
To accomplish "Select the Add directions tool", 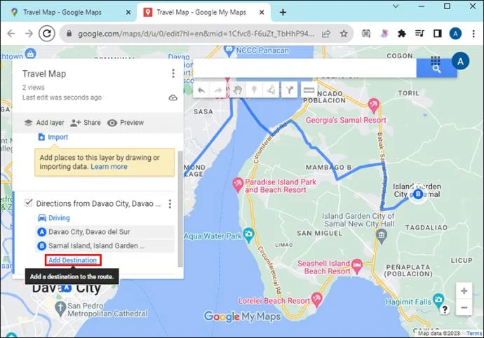I will [x=289, y=90].
